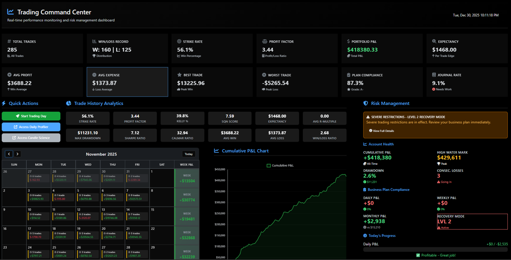Open Access Candle Science
The height and width of the screenshot is (260, 511).
(31, 138)
